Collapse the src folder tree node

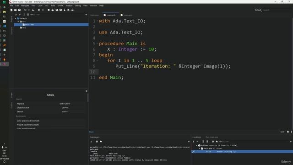point(18,22)
